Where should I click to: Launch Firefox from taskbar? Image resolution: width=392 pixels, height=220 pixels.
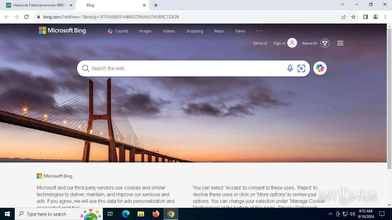(x=156, y=214)
